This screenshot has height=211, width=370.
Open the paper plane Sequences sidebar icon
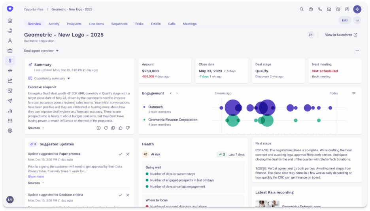click(x=10, y=101)
